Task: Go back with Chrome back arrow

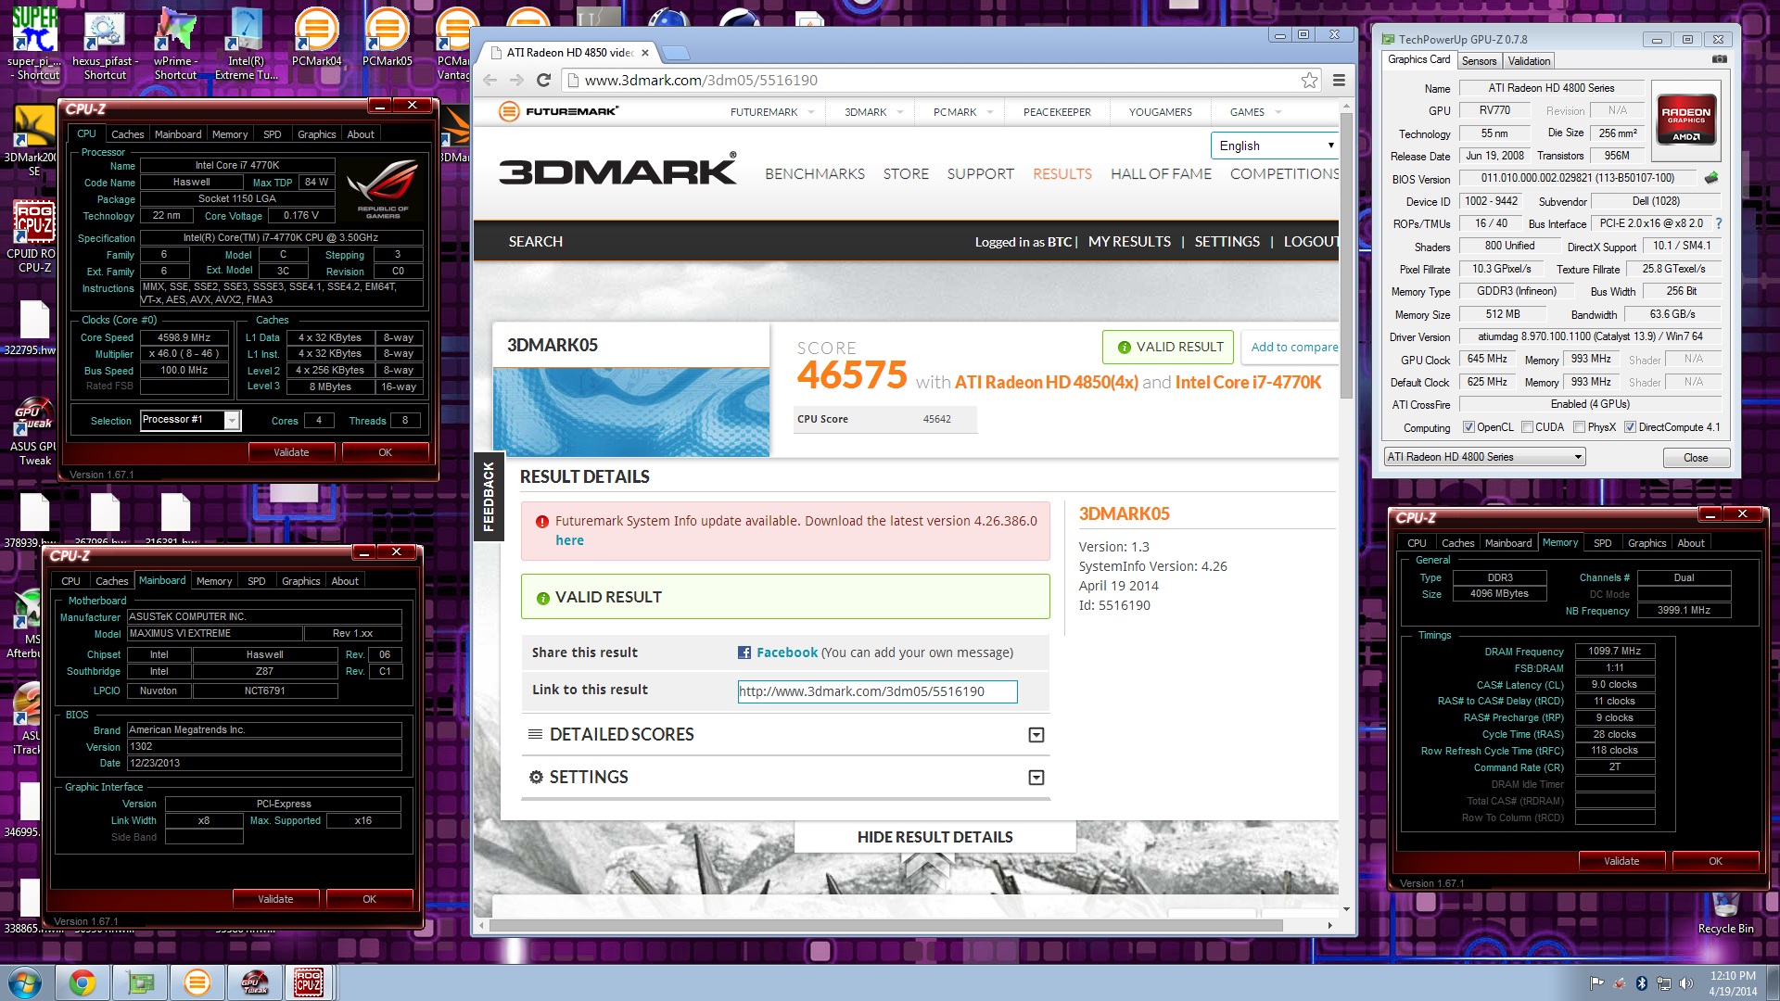Action: pyautogui.click(x=490, y=80)
